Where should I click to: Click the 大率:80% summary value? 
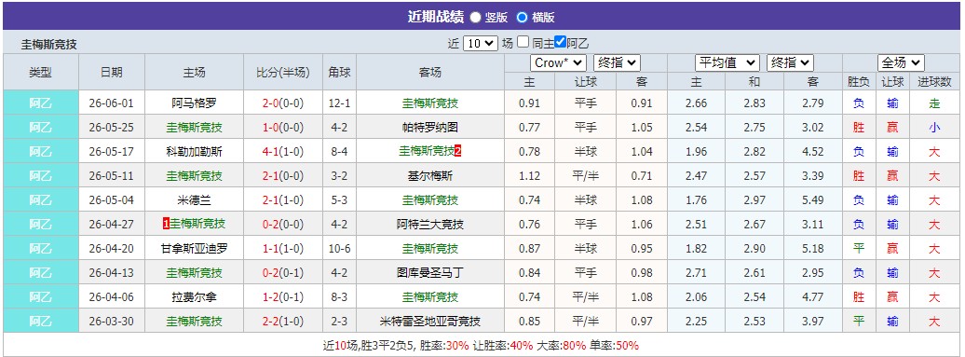563,345
